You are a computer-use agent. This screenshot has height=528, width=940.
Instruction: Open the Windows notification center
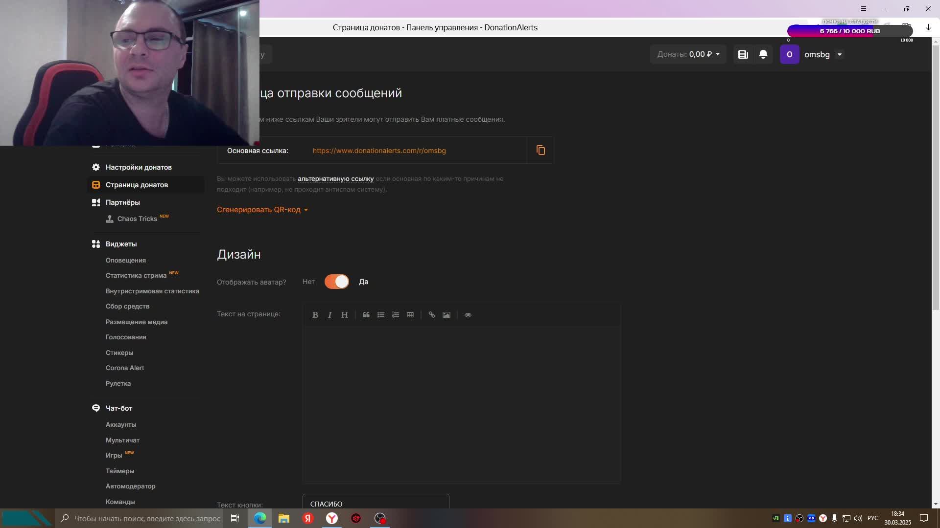[x=924, y=518]
